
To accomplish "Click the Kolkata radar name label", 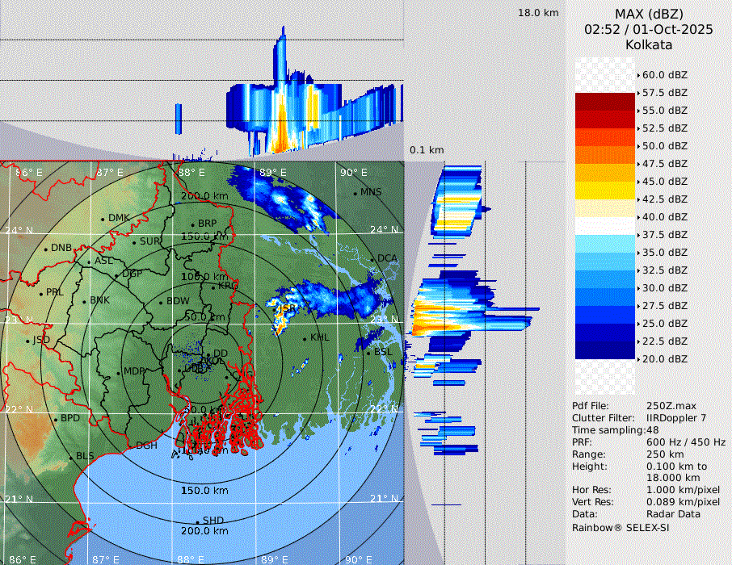I will pyautogui.click(x=649, y=45).
